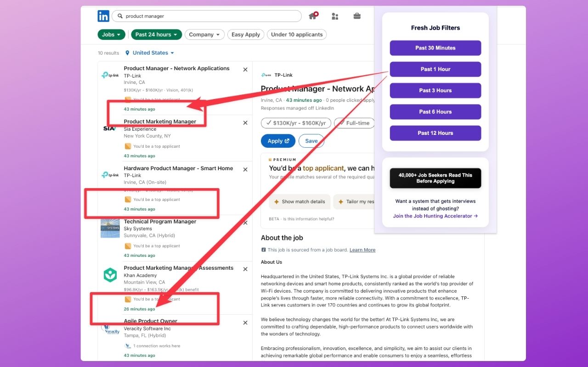Screen dimensions: 588x367
Task: Apply the Past 30 Minutes filter
Action: [x=435, y=48]
